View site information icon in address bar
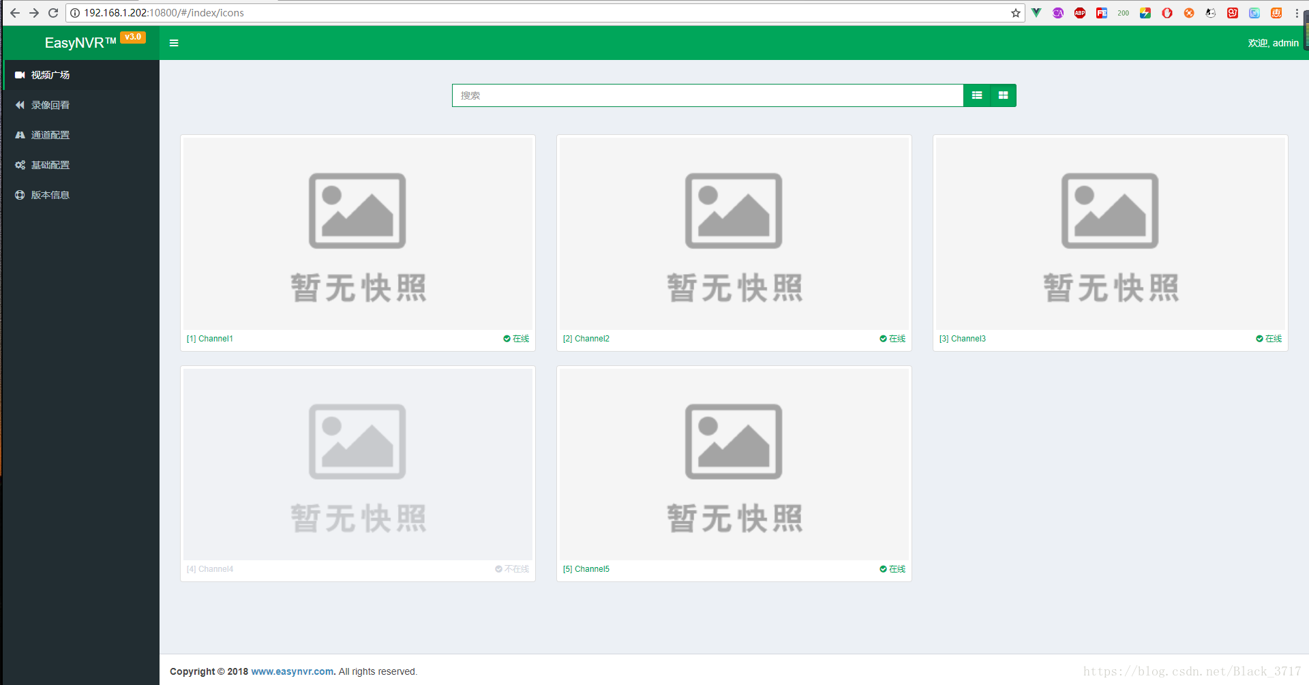 tap(75, 13)
